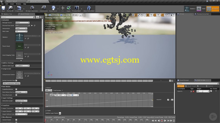This screenshot has width=220, height=123.
Task: Open the eye view options in Asset Details
Action: click(x=41, y=17)
